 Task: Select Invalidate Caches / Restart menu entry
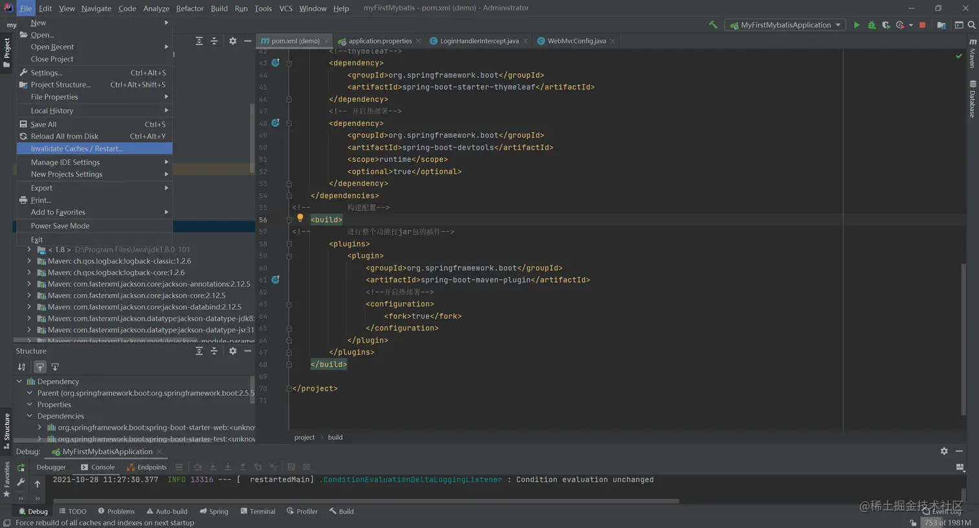pos(76,148)
